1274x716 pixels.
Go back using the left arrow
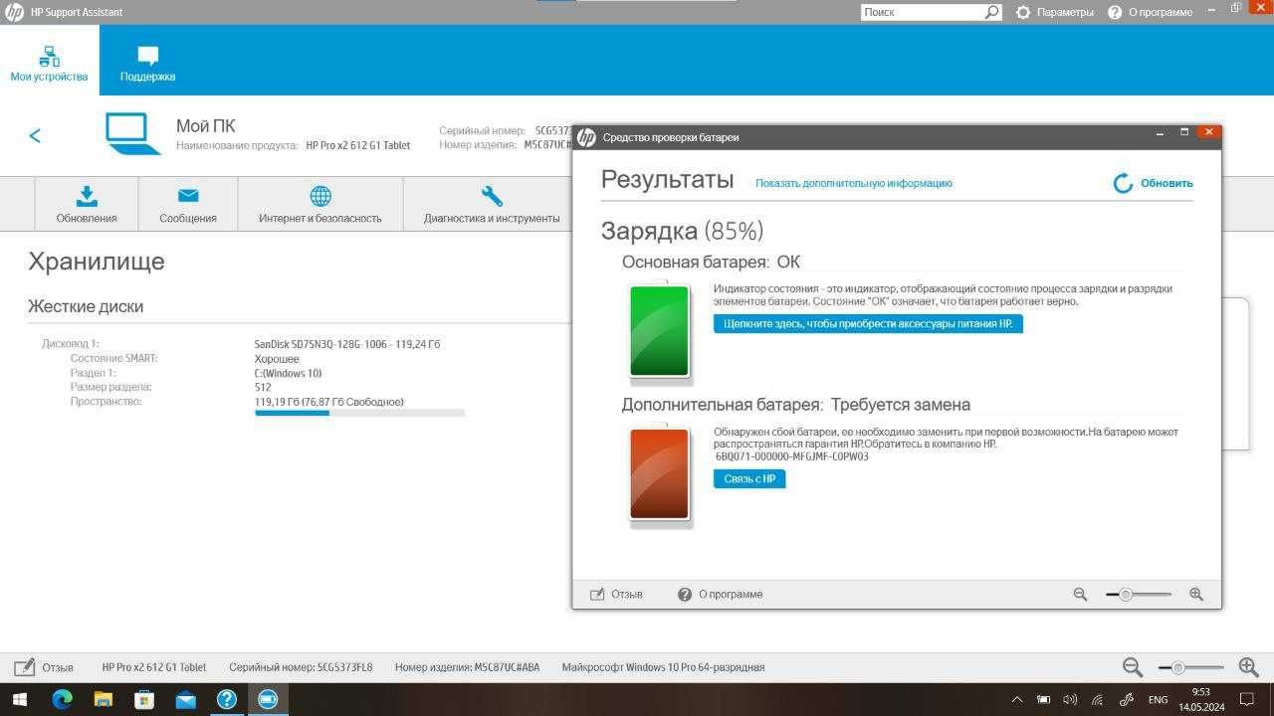(x=35, y=135)
